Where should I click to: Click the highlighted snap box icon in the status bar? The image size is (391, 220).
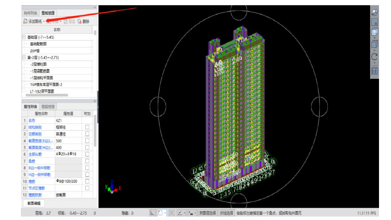(x=160, y=213)
